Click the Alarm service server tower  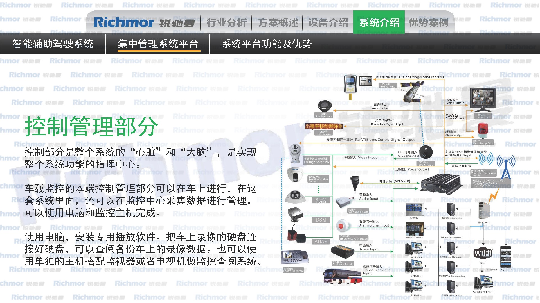click(x=451, y=287)
